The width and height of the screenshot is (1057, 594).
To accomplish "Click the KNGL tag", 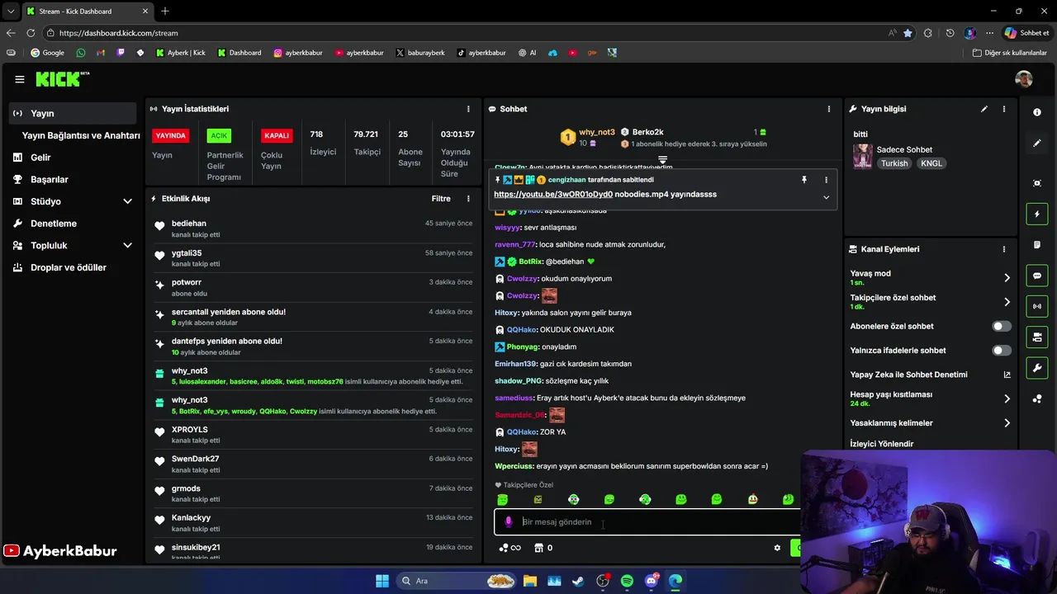I will (x=931, y=163).
